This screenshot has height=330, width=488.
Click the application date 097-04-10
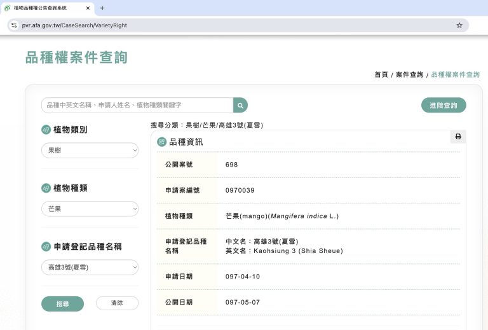pyautogui.click(x=243, y=277)
